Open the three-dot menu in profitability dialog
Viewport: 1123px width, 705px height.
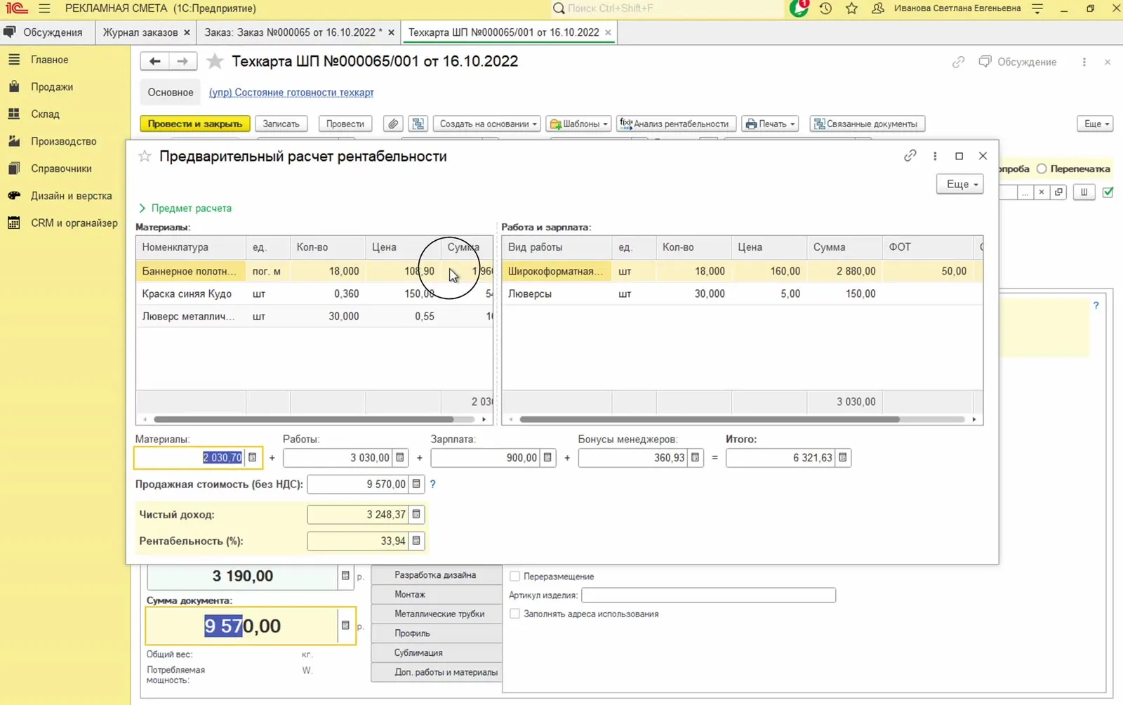point(935,156)
